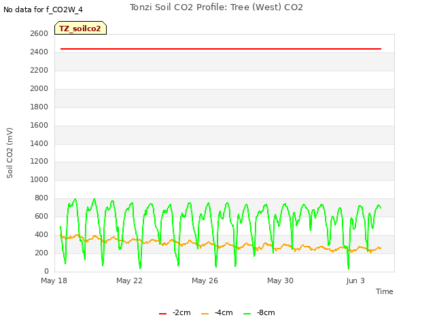Click the Soil CO2 (mV) axis label
The image size is (435, 326).
[x=10, y=153]
